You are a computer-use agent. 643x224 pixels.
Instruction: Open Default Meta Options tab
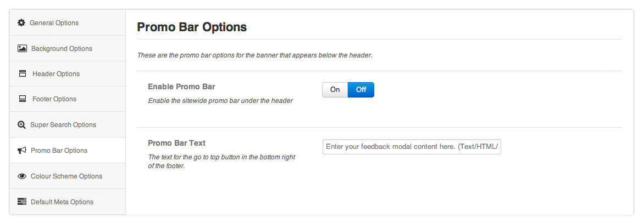62,202
